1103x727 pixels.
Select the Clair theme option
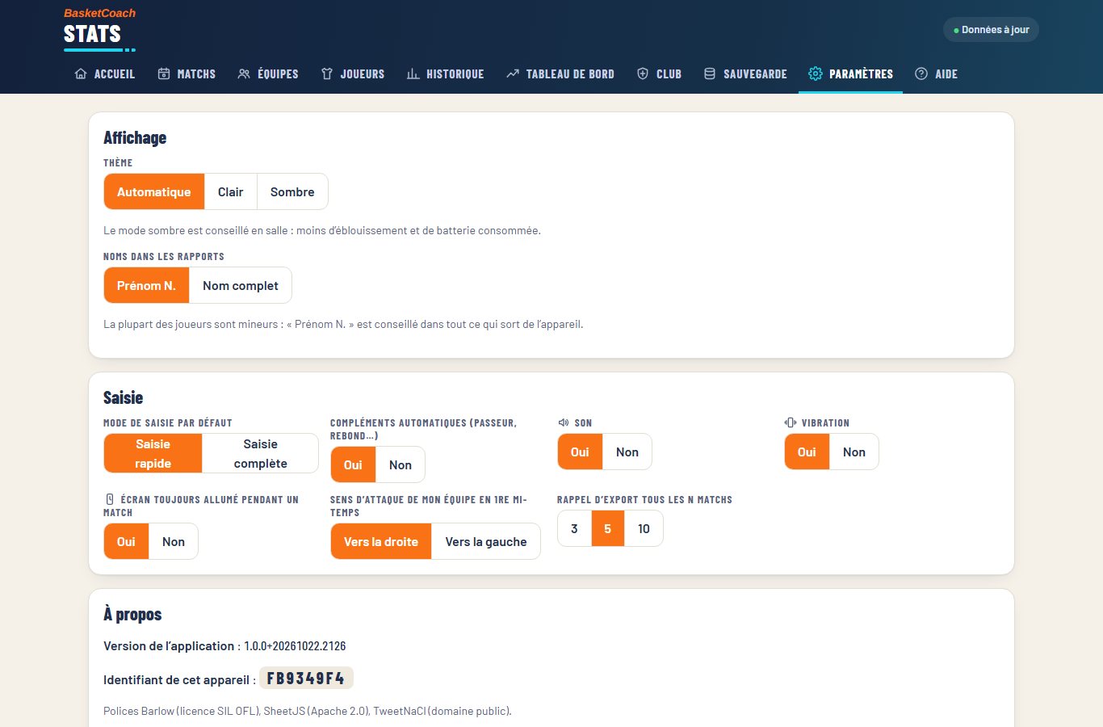tap(230, 191)
